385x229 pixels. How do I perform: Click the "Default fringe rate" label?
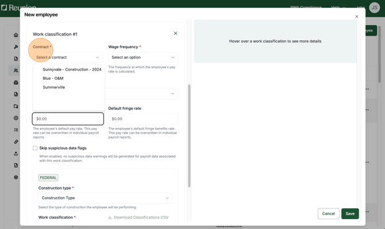(125, 108)
